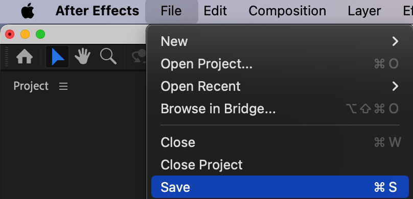
Task: Select the Selection arrow tool
Action: pos(57,57)
